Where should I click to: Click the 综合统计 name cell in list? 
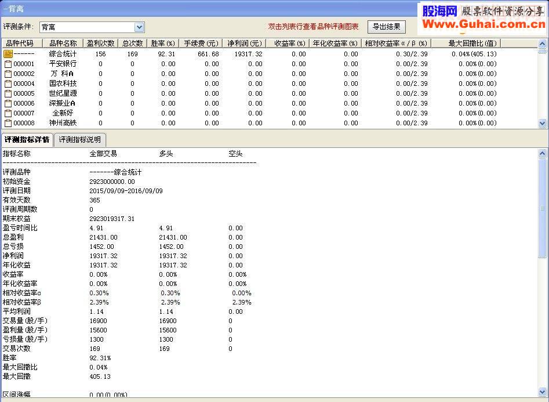(x=63, y=54)
